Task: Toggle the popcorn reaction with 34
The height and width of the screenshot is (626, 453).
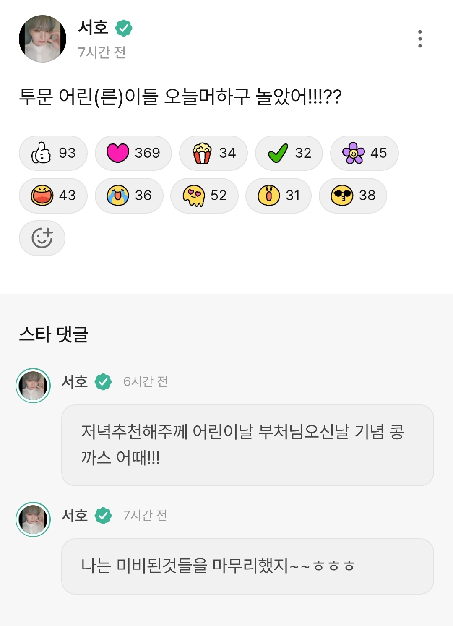Action: [213, 153]
